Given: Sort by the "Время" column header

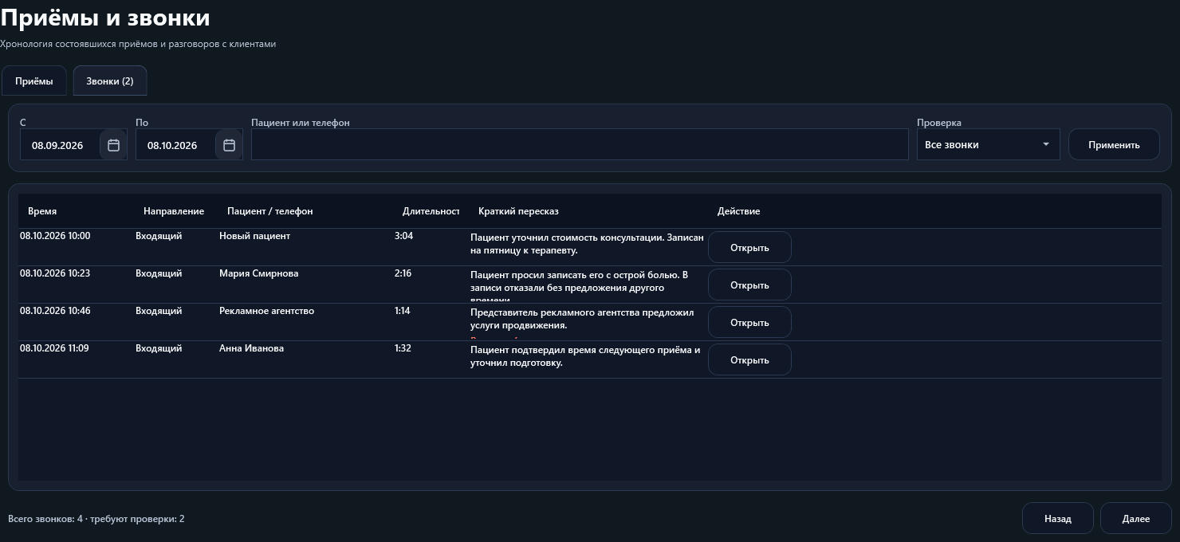Looking at the screenshot, I should pos(42,211).
